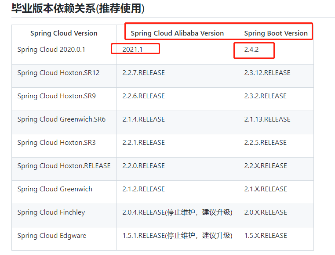This screenshot has height=255, width=335.
Task: Click the 2.2.0.RELEASE cell
Action: 177,169
